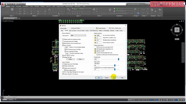Switch to the Files tab in Options
The width and height of the screenshot is (186, 104).
coord(62,31)
